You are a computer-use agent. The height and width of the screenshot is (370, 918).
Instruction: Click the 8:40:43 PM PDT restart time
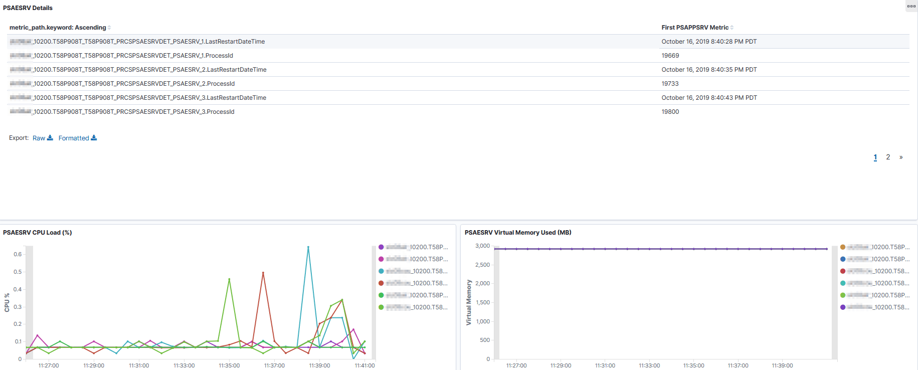coord(709,98)
